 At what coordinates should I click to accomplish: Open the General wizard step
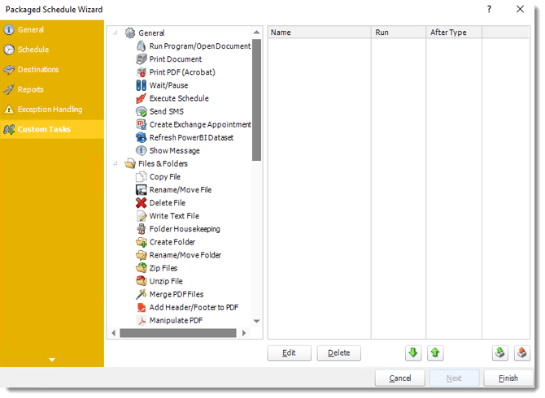point(52,30)
